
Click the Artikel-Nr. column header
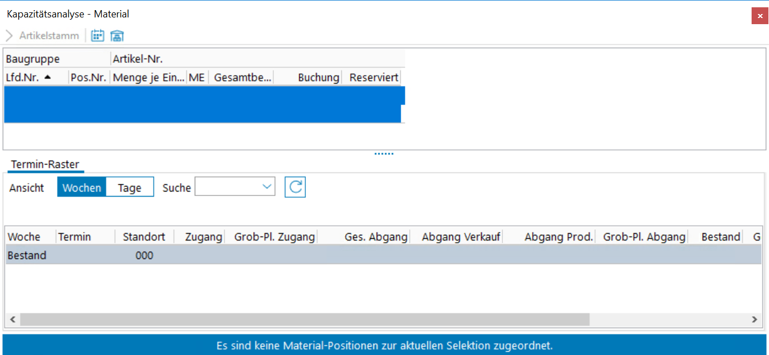point(138,59)
